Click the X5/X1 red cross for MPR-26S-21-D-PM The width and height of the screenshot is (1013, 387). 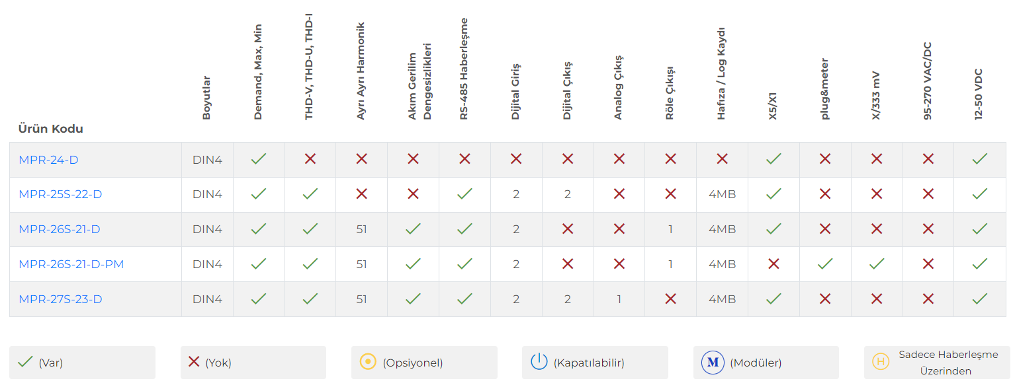pyautogui.click(x=773, y=264)
